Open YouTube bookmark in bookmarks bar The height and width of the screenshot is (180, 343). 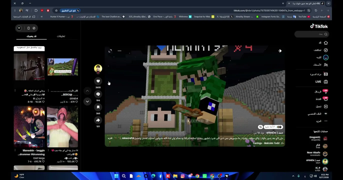point(304,17)
